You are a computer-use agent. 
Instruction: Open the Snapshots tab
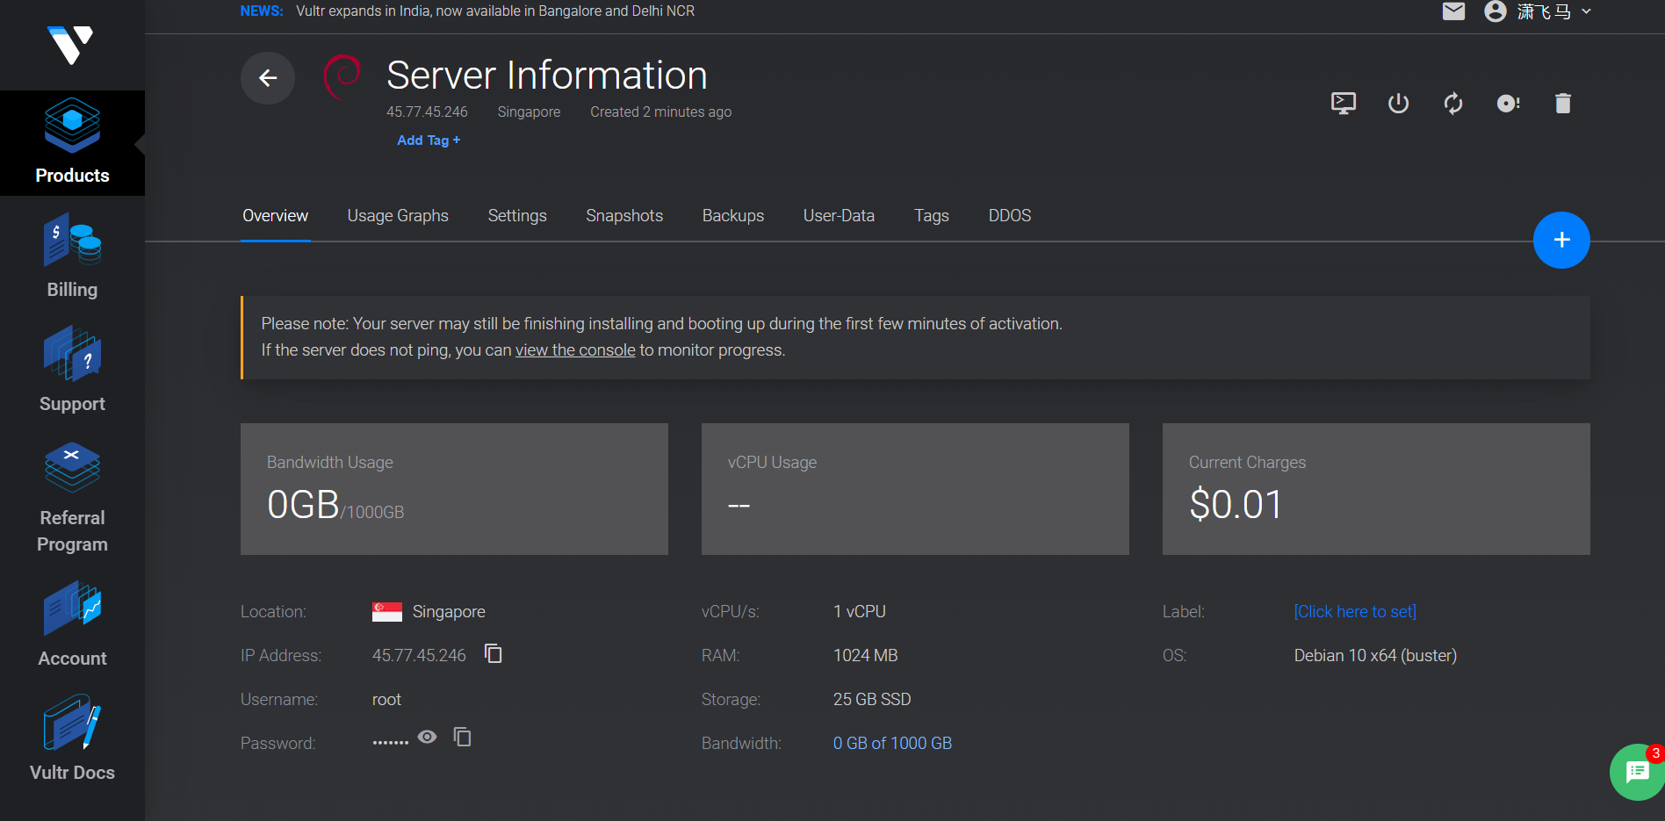coord(624,216)
